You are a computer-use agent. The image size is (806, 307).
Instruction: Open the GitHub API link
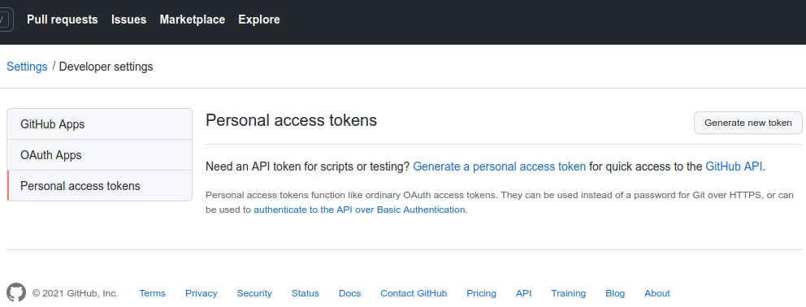[734, 166]
